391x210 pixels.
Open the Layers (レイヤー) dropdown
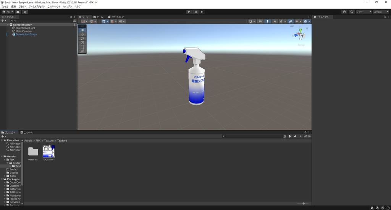364,12
